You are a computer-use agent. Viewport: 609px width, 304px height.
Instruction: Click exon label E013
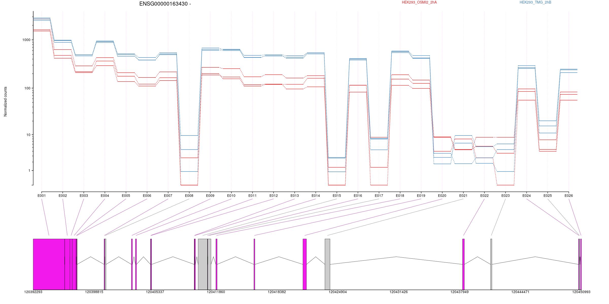pyautogui.click(x=295, y=196)
